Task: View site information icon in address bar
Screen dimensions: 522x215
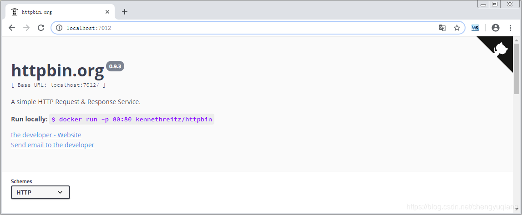Action: tap(59, 28)
